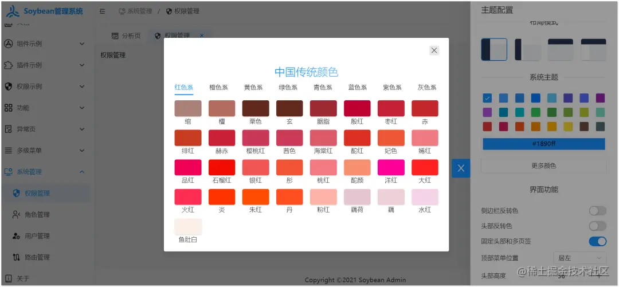Open the 顶部菜单位置 dropdown
The width and height of the screenshot is (619, 287).
point(580,258)
